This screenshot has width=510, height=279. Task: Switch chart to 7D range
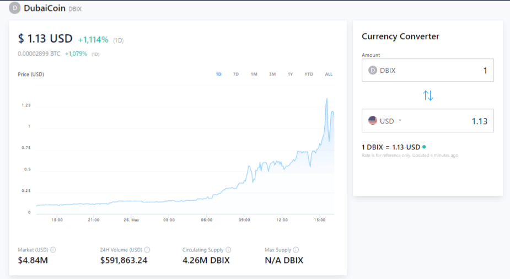[236, 74]
